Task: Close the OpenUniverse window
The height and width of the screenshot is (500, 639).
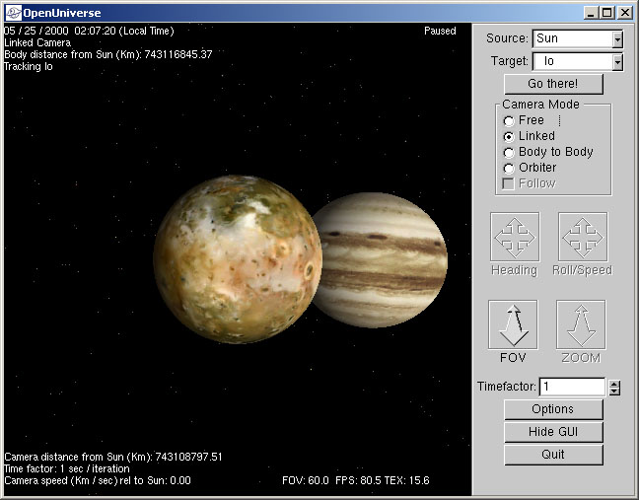Action: click(x=624, y=13)
